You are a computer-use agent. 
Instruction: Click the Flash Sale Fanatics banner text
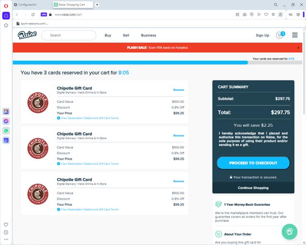coord(157,48)
